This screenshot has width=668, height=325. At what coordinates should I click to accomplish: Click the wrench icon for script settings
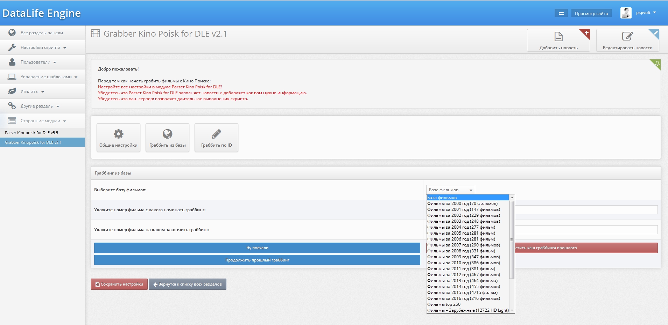[x=12, y=47]
